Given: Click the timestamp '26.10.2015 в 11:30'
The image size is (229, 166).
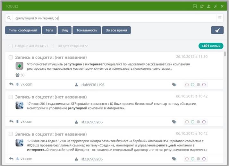Looking at the screenshot, I should point(192,57).
